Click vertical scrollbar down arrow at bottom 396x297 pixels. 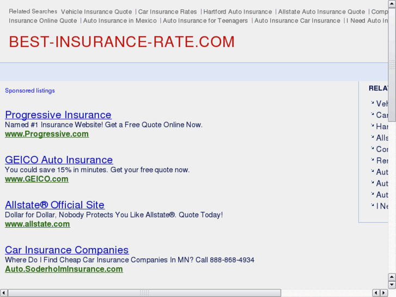click(392, 285)
